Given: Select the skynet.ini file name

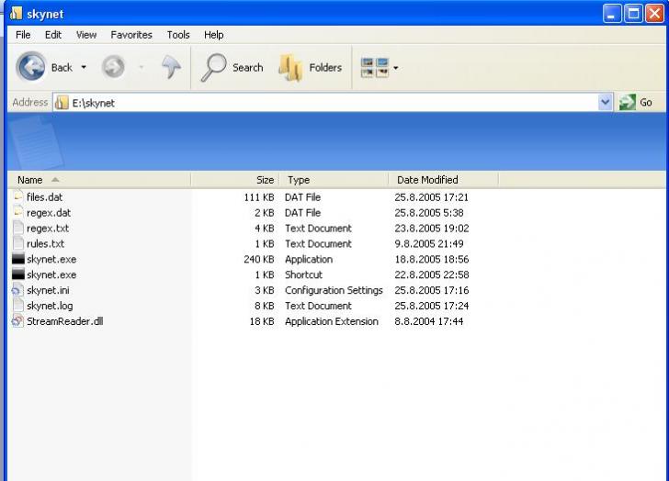Looking at the screenshot, I should (48, 290).
